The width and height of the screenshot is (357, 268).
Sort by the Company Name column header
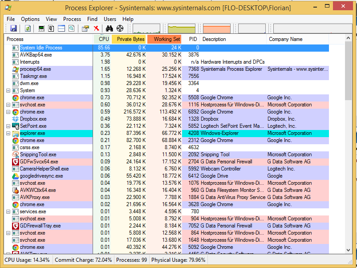pos(298,39)
